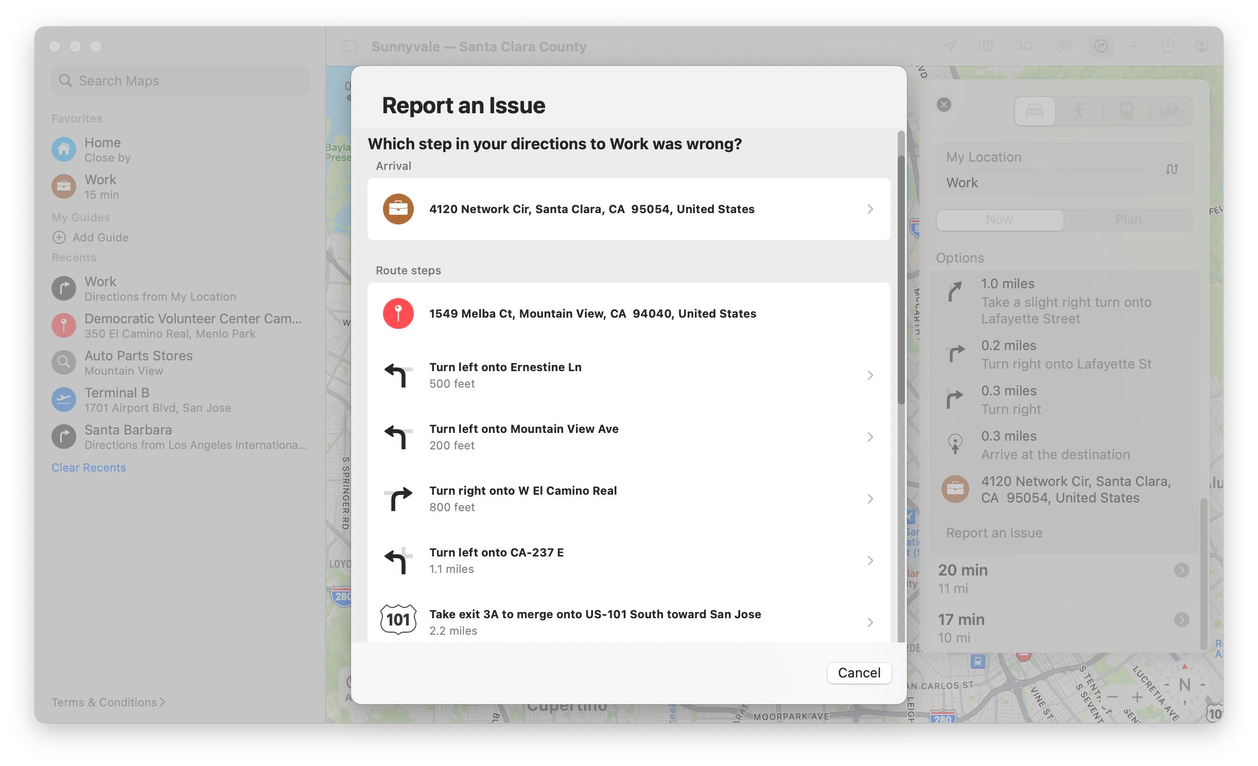Select transit directions icon
The image size is (1258, 766).
(1126, 111)
